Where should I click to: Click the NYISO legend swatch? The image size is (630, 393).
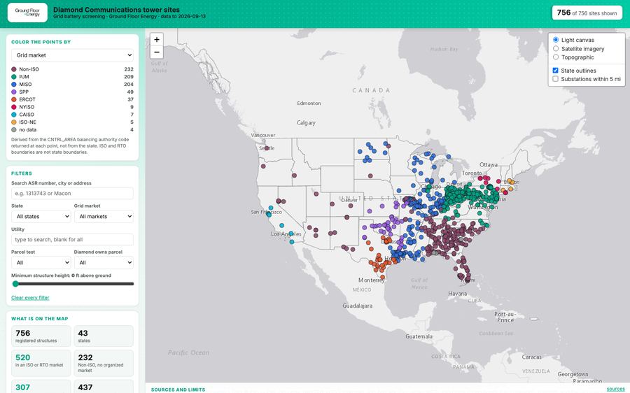[x=14, y=107]
